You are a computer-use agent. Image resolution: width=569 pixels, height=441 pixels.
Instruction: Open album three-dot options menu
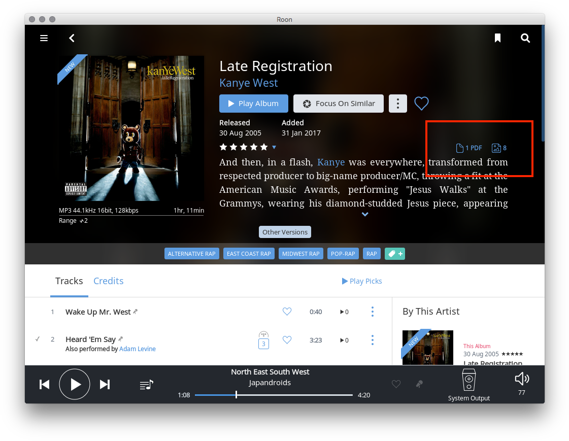click(398, 104)
